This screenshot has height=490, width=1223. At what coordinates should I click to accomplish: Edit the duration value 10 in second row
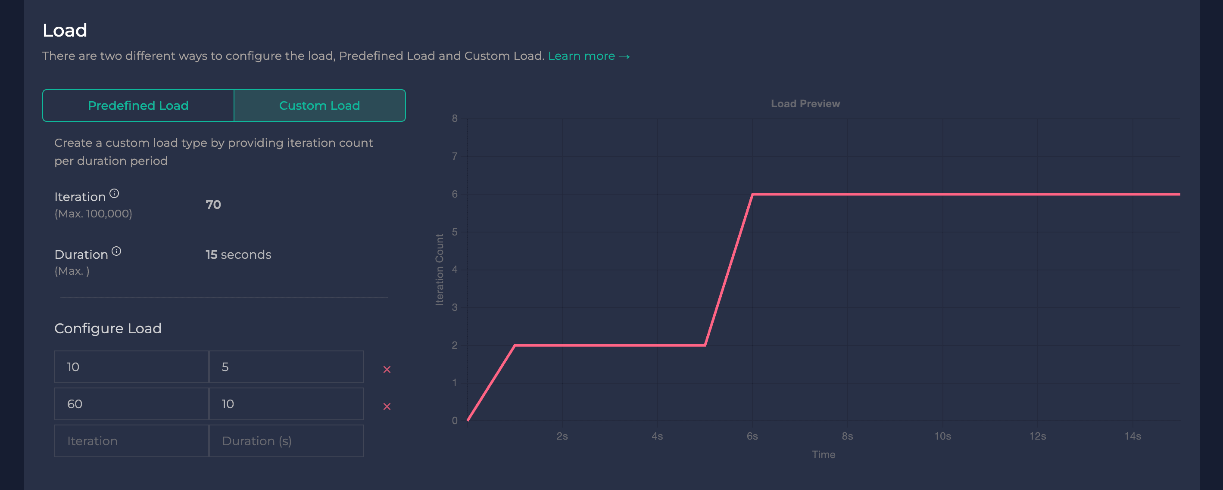point(285,404)
